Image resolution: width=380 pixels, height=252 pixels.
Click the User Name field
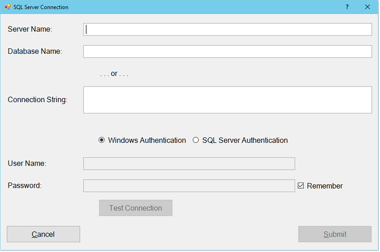pos(189,164)
